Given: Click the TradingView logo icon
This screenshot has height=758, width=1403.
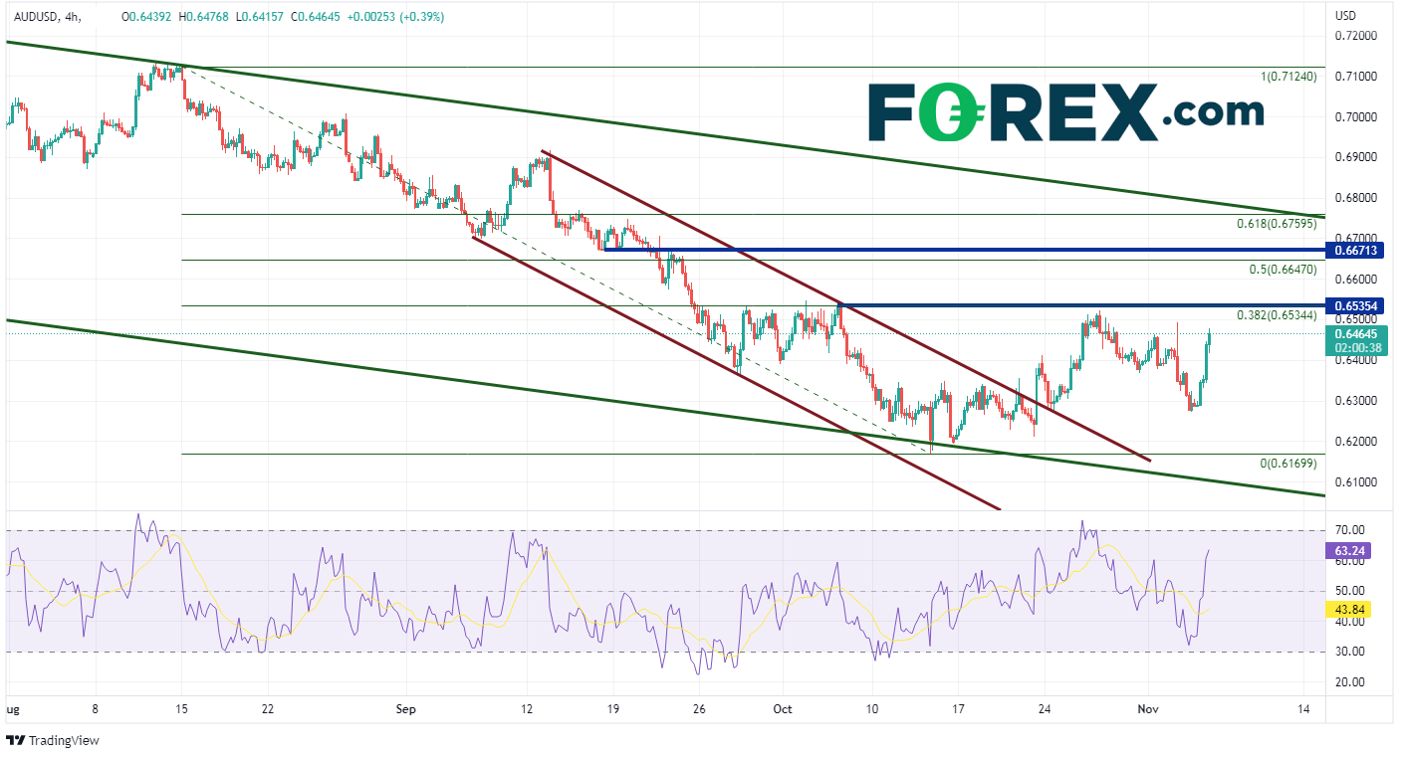Looking at the screenshot, I should click(x=15, y=740).
